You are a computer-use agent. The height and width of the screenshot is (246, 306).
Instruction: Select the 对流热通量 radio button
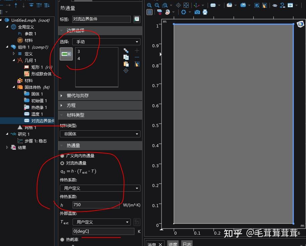(x=62, y=163)
